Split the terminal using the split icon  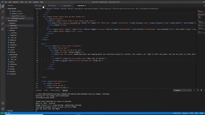198,90
